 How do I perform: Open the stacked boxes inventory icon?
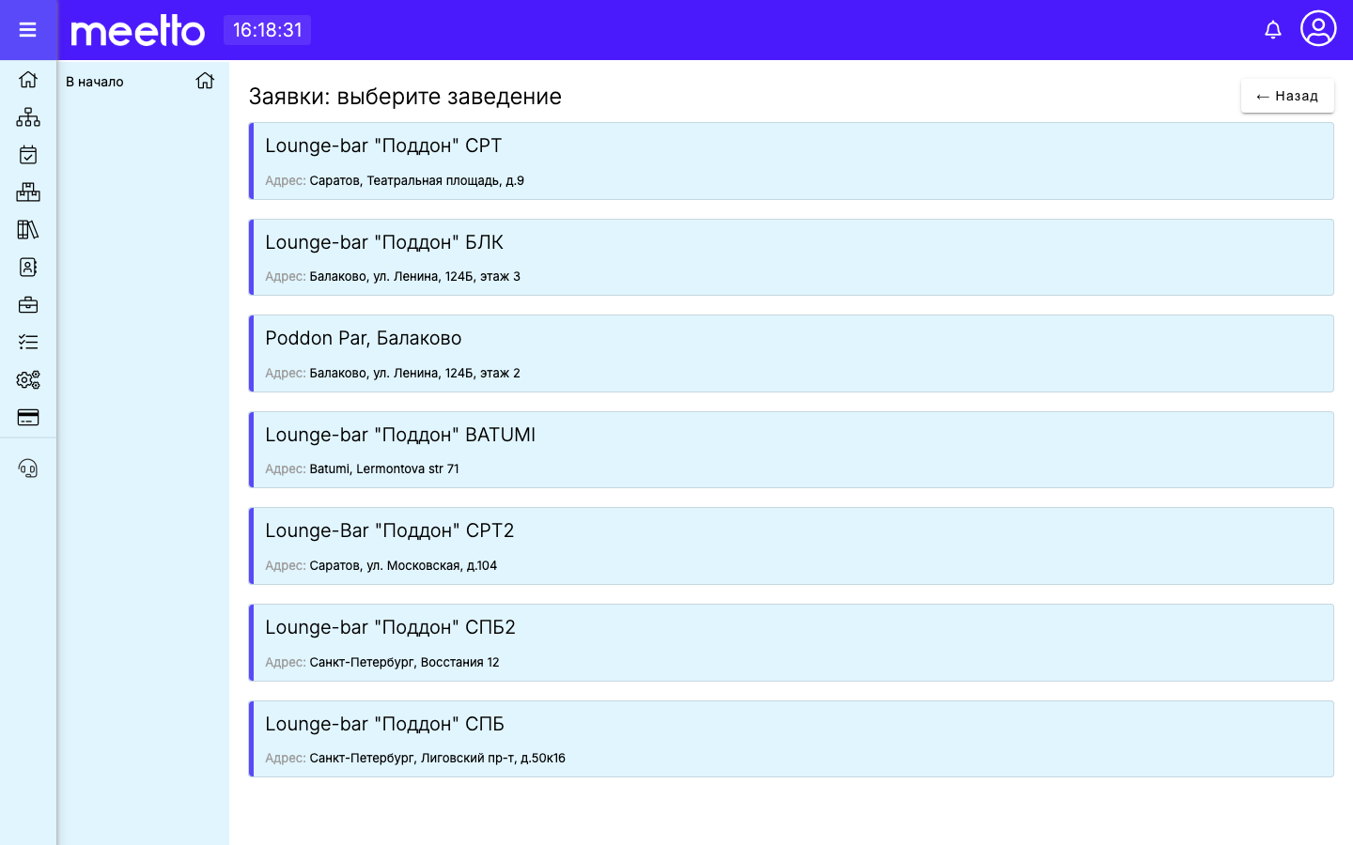[28, 192]
